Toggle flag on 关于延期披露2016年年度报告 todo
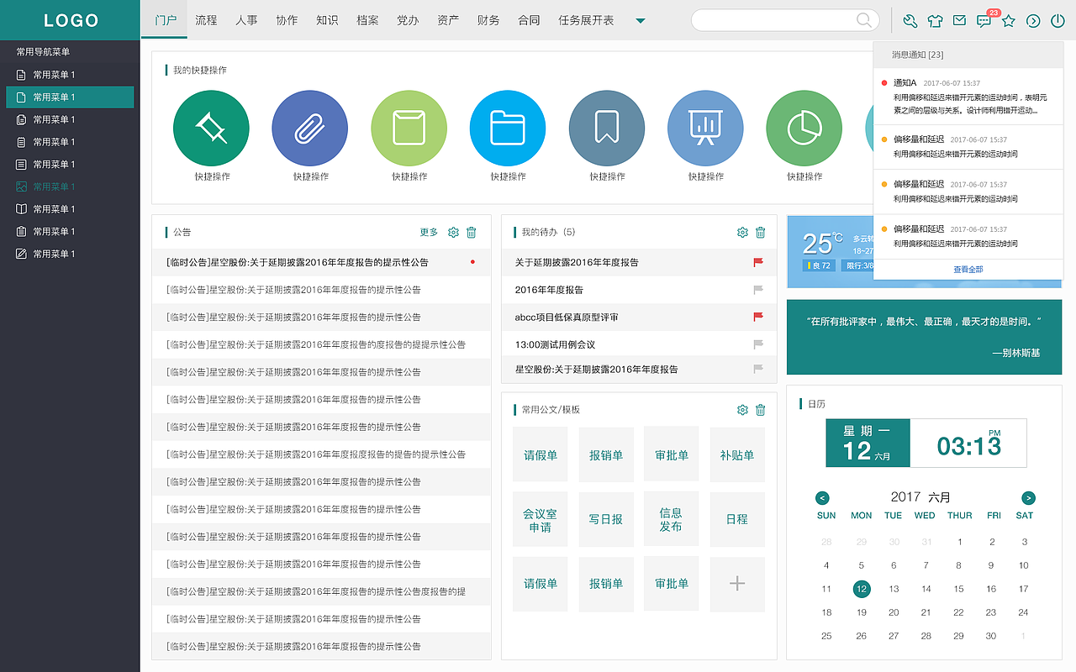Screen dimensions: 1076x672 pyautogui.click(x=758, y=262)
